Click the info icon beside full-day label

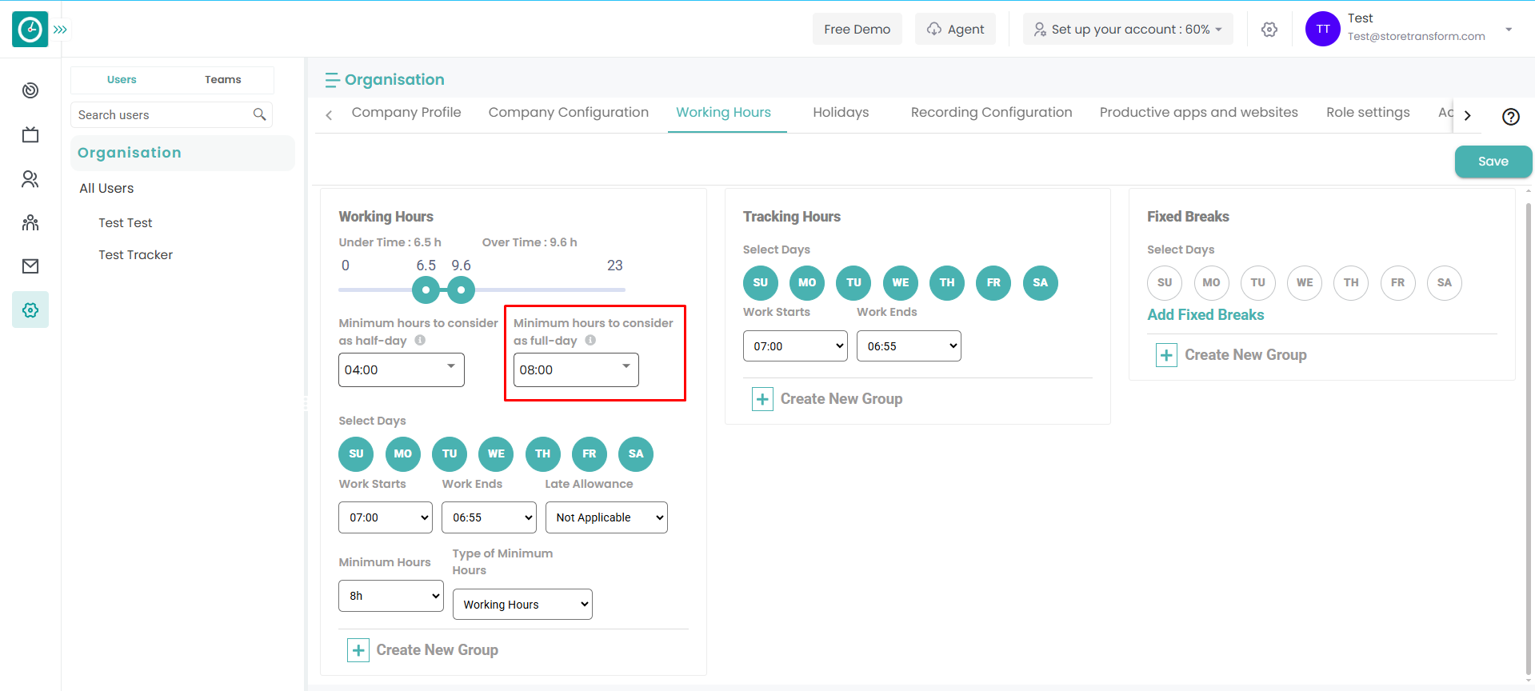[590, 340]
